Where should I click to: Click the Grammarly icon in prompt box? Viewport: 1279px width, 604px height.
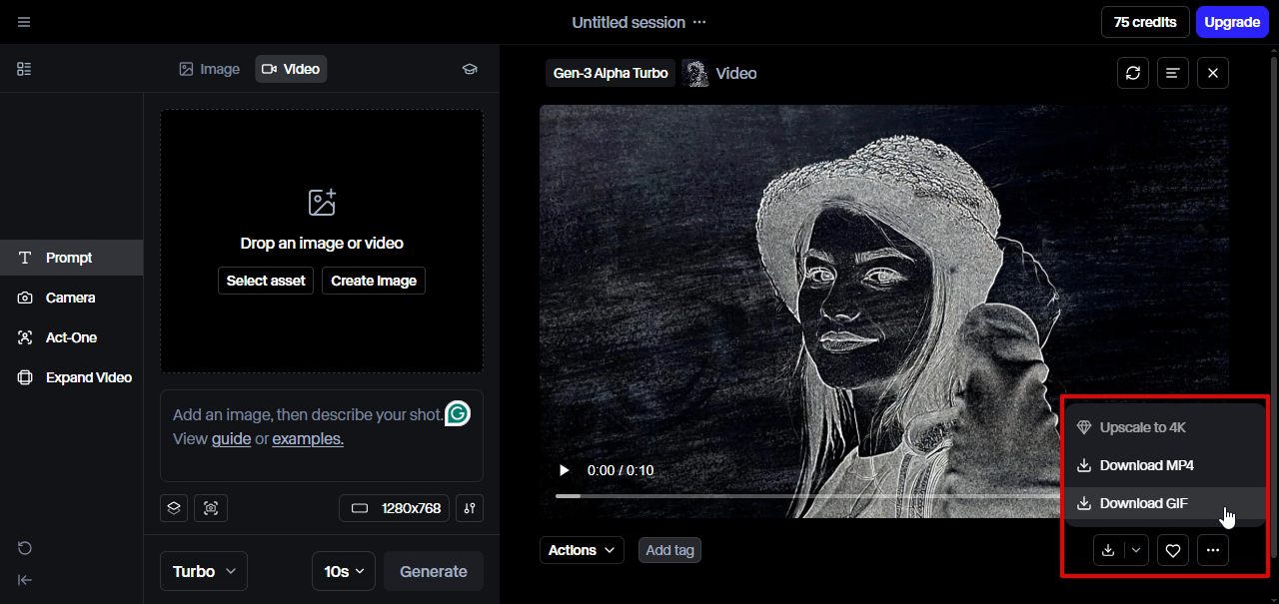coord(458,412)
